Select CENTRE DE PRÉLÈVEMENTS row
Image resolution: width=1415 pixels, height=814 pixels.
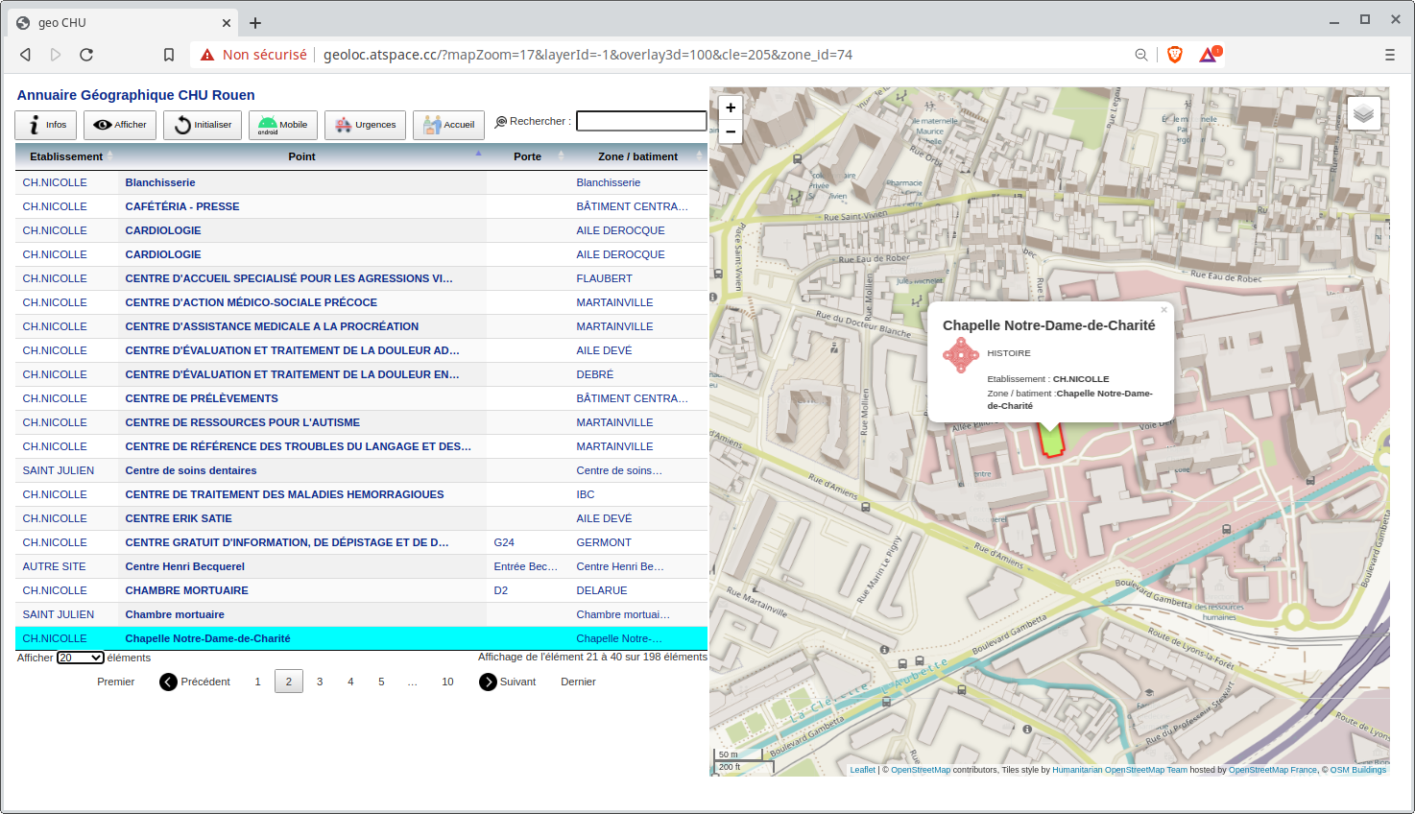(x=361, y=398)
